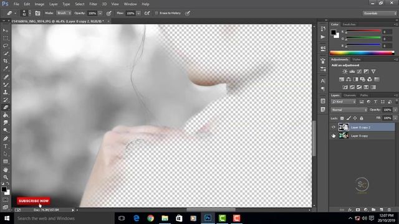Viewport: 399px width, 224px height.
Task: Open the Essentials workspace dropdown
Action: coord(380,13)
